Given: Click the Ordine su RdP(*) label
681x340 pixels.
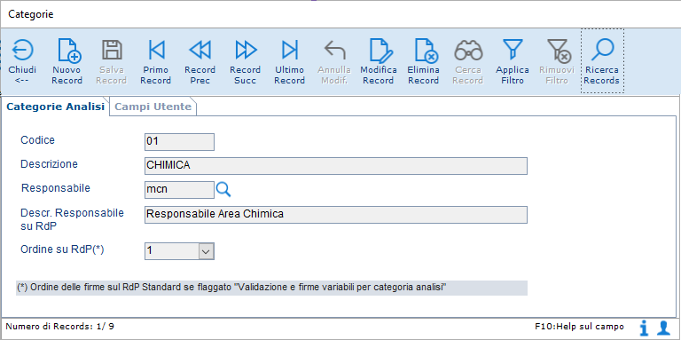Looking at the screenshot, I should 62,249.
